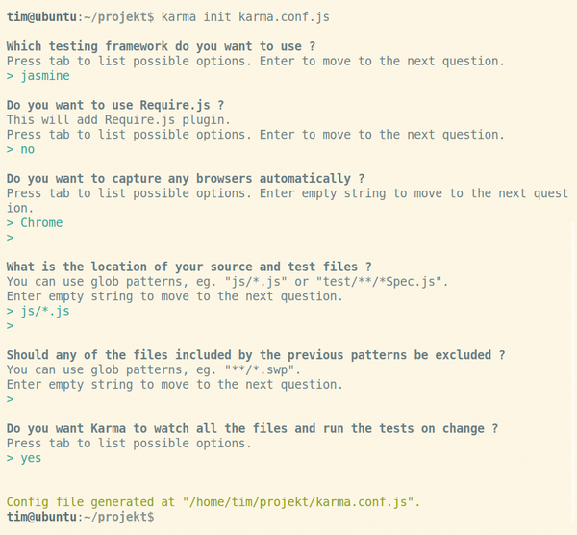Click the generated karma.conf.js file path
Image resolution: width=577 pixels, height=535 pixels.
[298, 502]
